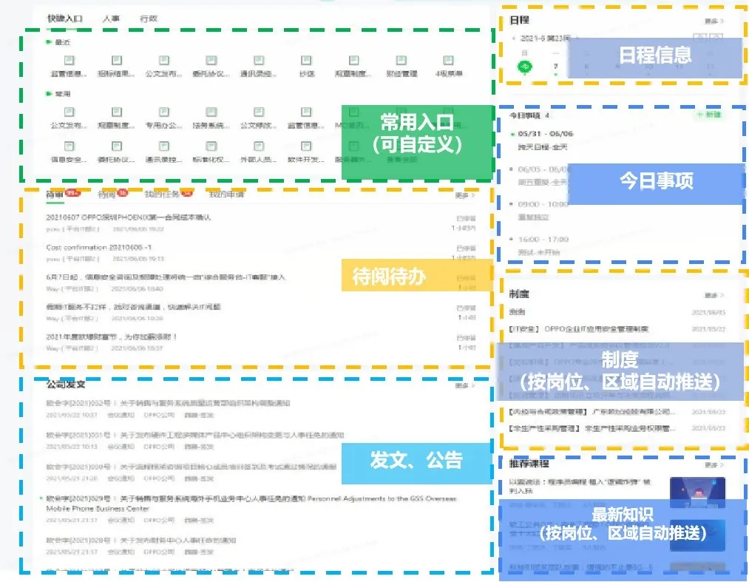
Task: Open the 软件开发 shortcut icon
Action: coord(306,147)
